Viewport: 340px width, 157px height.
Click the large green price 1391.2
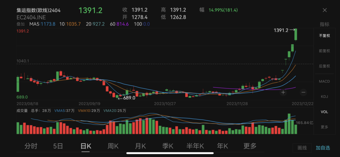click(90, 10)
